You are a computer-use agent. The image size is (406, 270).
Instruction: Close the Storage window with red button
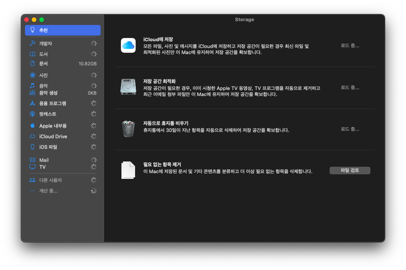tap(26, 20)
